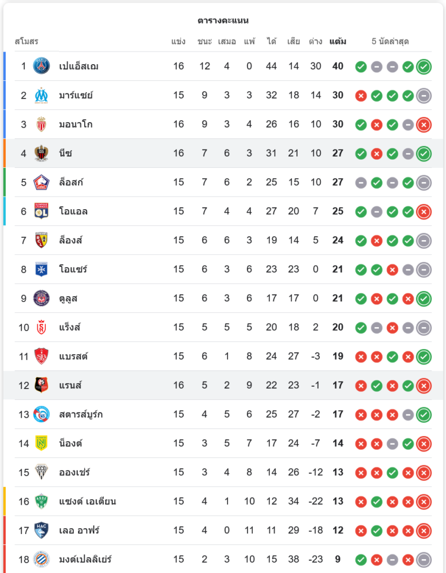
Task: Click the Montpellier club logo
Action: pyautogui.click(x=41, y=559)
